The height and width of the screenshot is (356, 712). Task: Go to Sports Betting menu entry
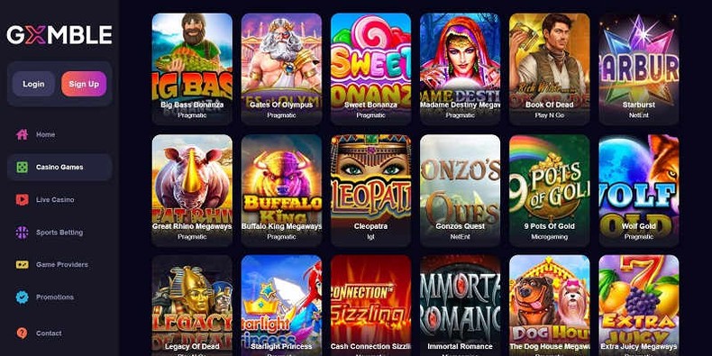click(x=59, y=233)
